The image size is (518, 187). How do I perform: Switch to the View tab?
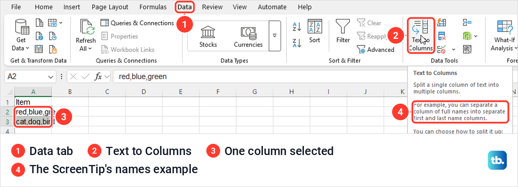point(240,7)
